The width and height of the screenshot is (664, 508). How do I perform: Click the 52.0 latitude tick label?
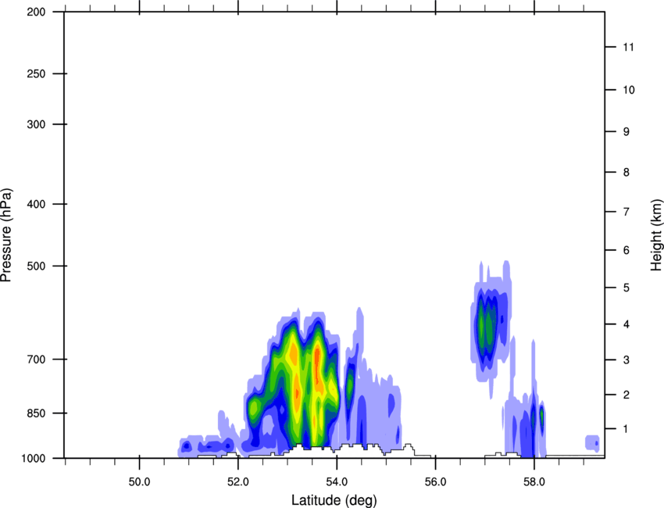[x=238, y=482]
